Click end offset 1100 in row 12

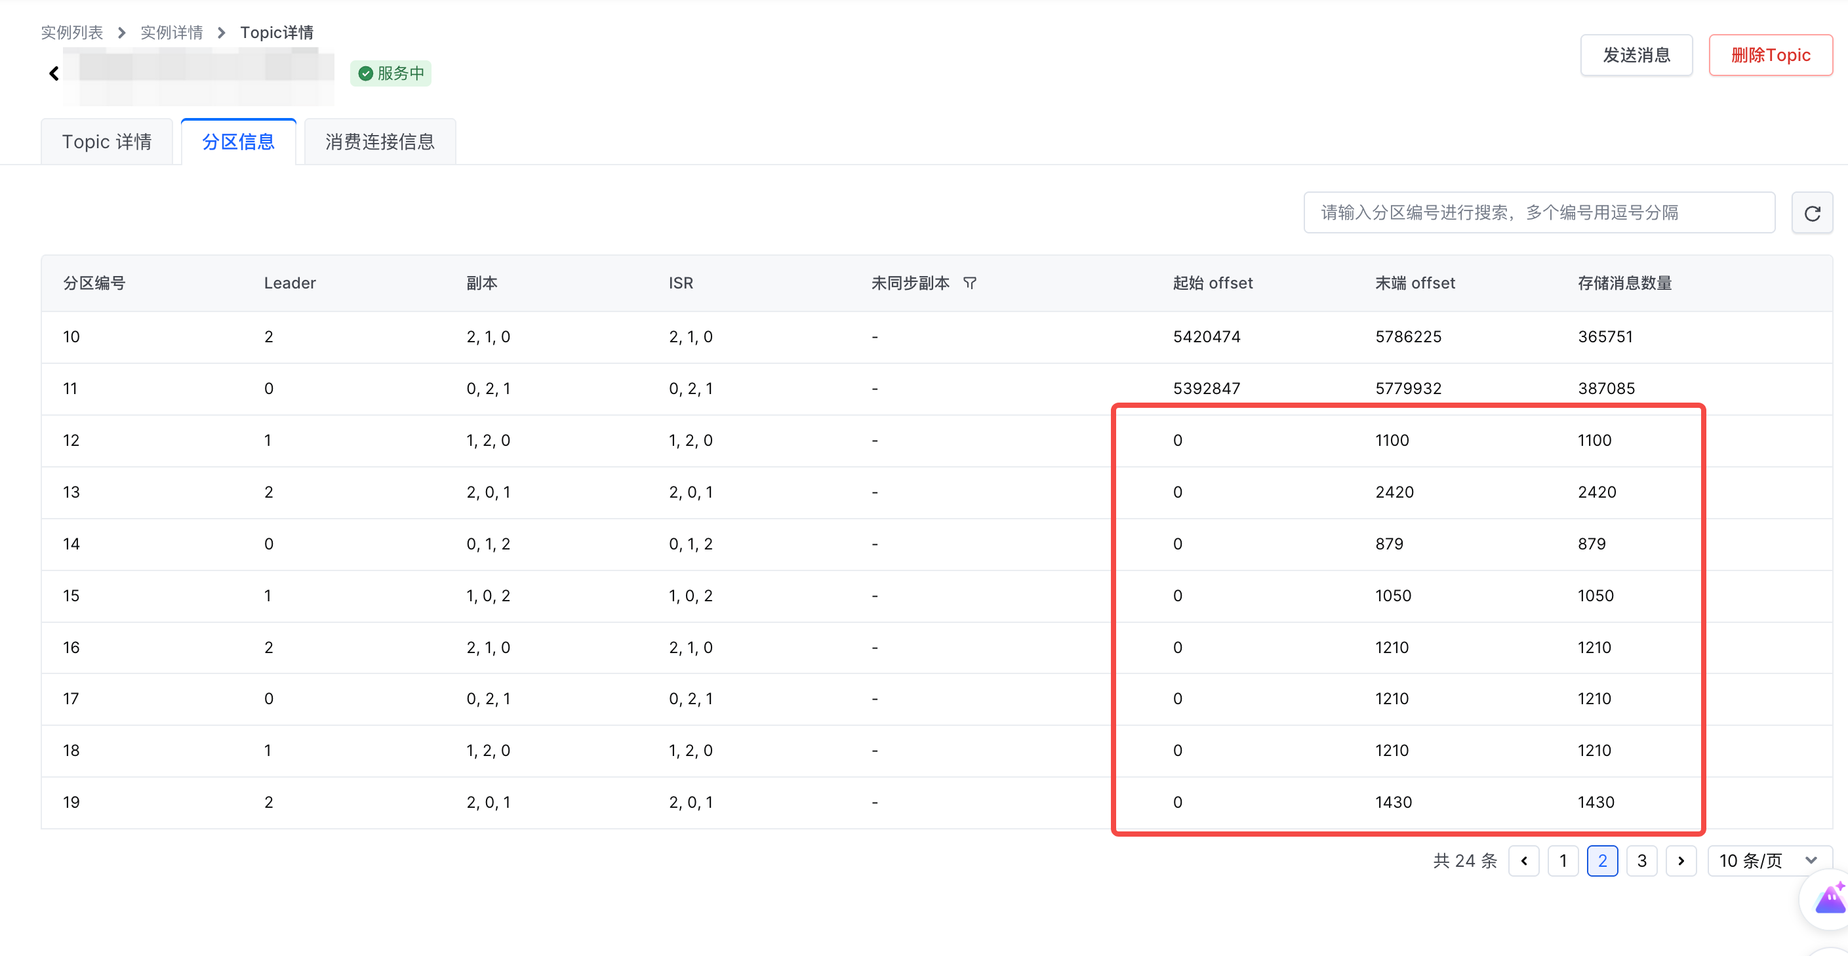pos(1392,441)
